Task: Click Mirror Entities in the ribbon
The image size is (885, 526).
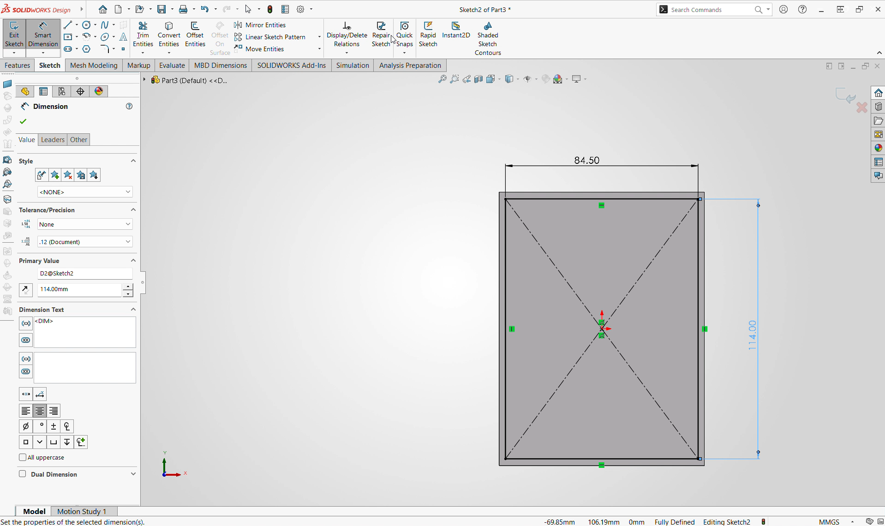Action: point(260,25)
